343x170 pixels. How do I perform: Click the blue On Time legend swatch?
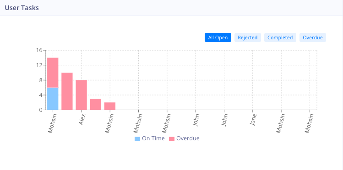pyautogui.click(x=137, y=139)
